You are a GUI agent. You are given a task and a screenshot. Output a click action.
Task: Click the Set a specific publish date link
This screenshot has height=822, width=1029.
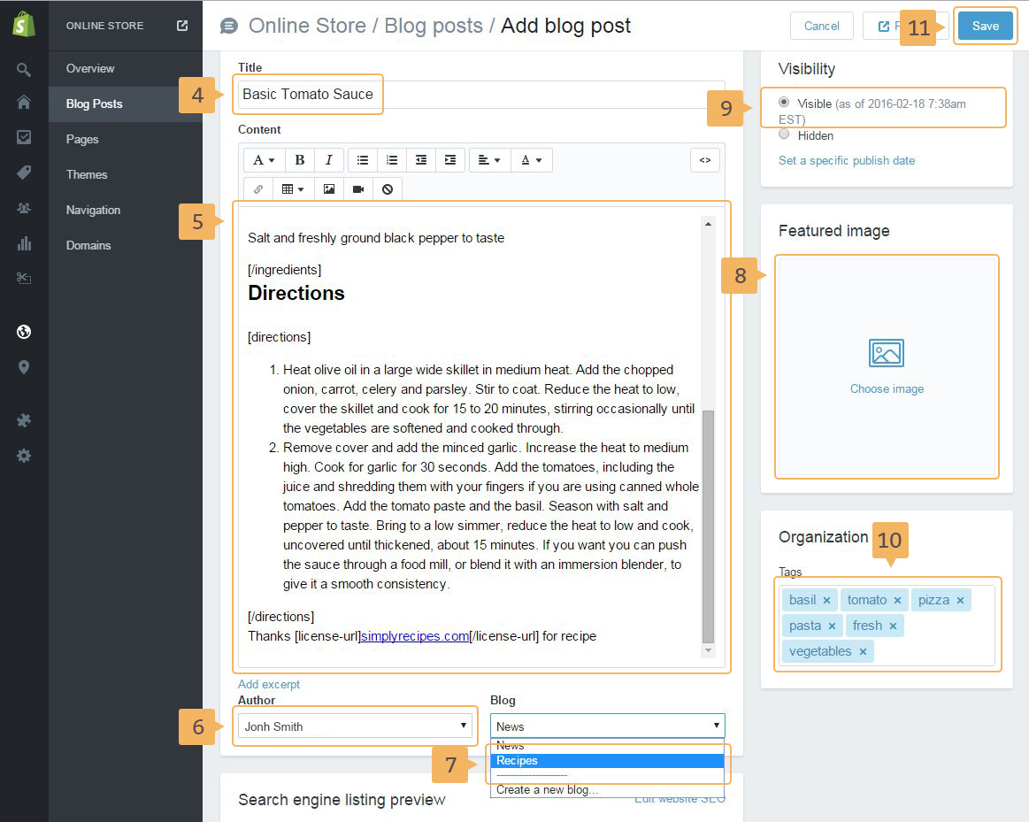847,161
